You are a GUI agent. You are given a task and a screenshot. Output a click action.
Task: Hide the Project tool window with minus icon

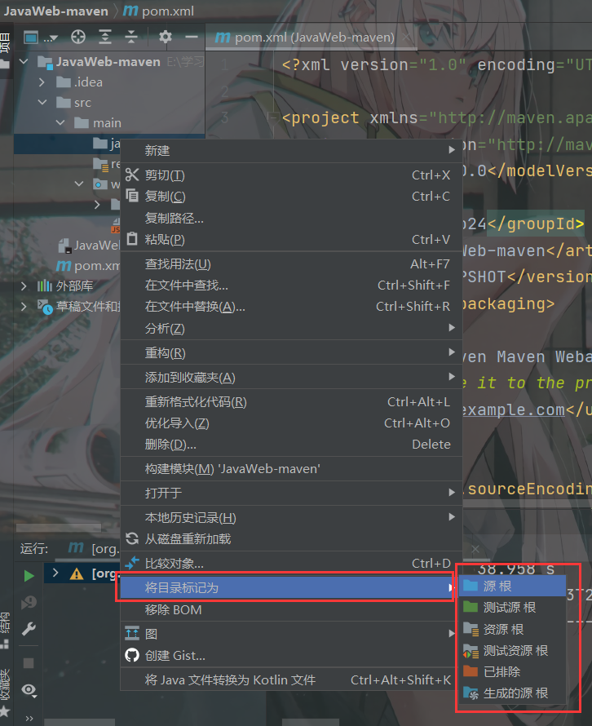tap(192, 37)
